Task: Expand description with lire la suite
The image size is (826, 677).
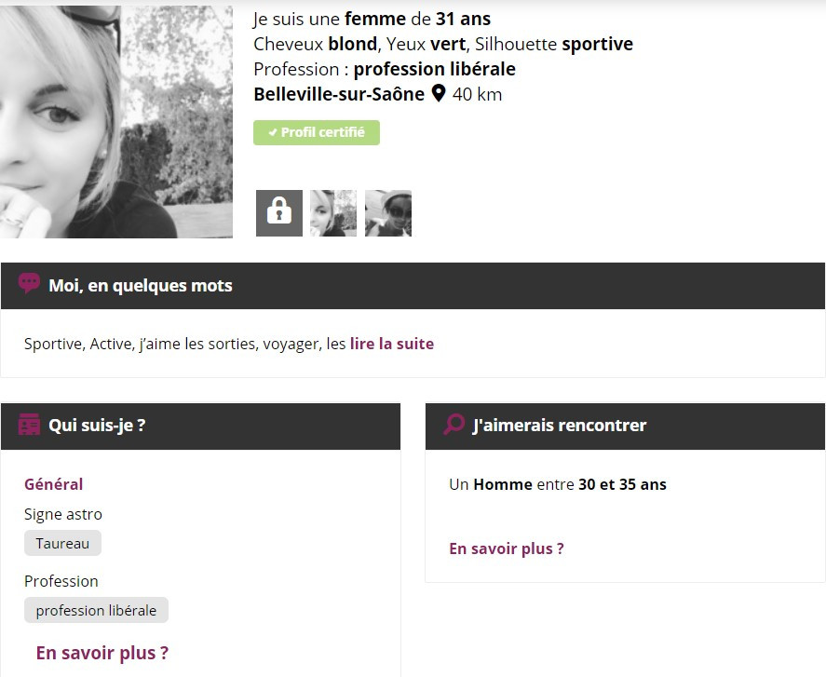Action: point(392,344)
